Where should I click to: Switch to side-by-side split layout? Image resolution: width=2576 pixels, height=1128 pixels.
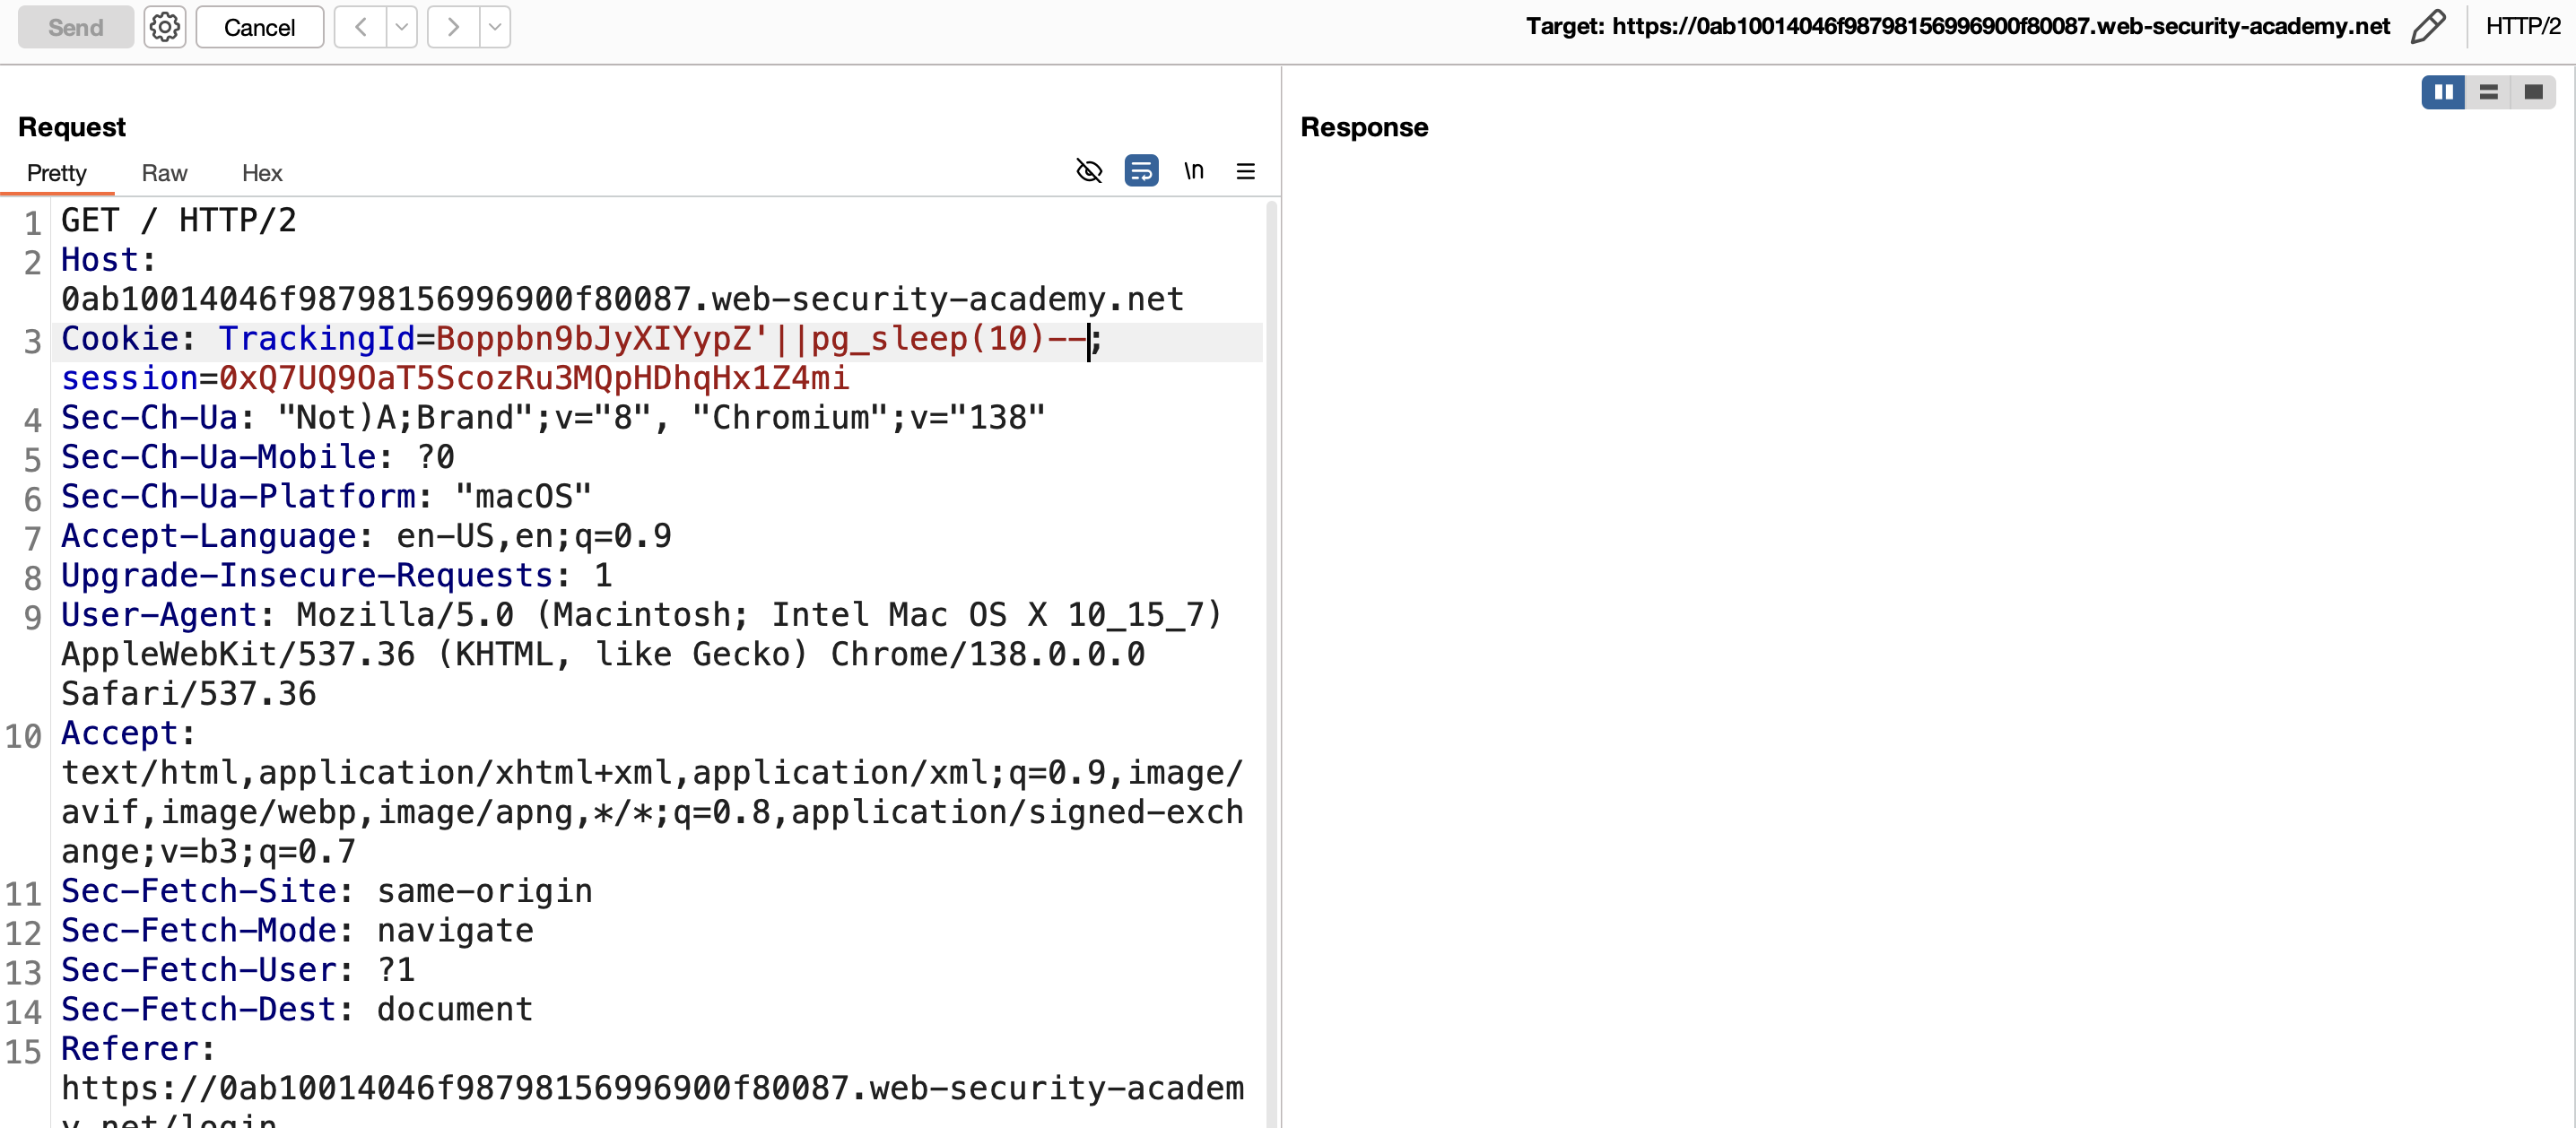pyautogui.click(x=2444, y=92)
